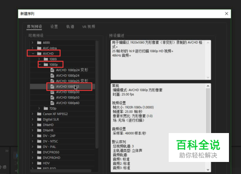Click the 预设描述 scroll up arrow
The width and height of the screenshot is (241, 174).
click(x=208, y=42)
